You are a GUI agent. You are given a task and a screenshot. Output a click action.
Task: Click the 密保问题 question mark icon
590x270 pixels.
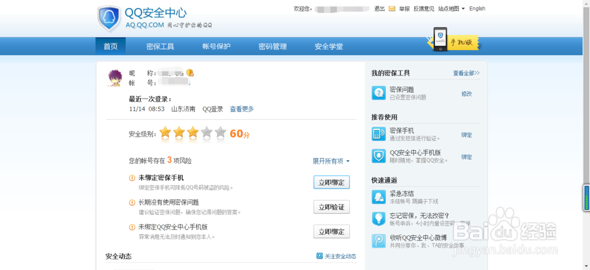pyautogui.click(x=379, y=93)
